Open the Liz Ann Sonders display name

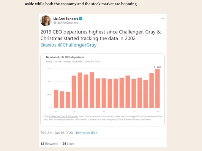pos(66,19)
